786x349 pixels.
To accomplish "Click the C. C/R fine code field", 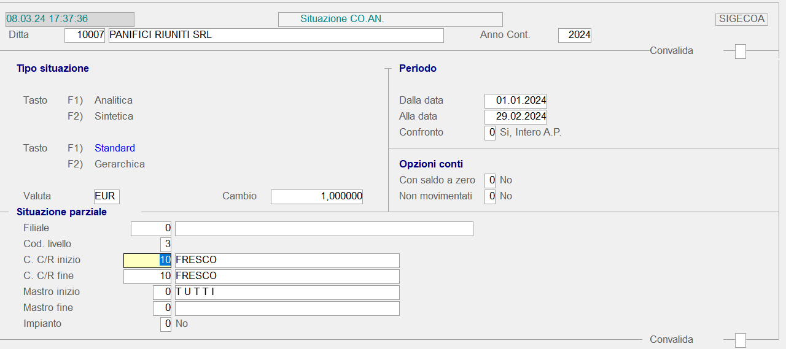I will click(147, 276).
